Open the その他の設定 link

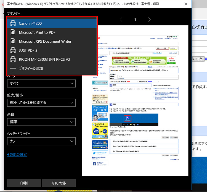(x=17, y=154)
